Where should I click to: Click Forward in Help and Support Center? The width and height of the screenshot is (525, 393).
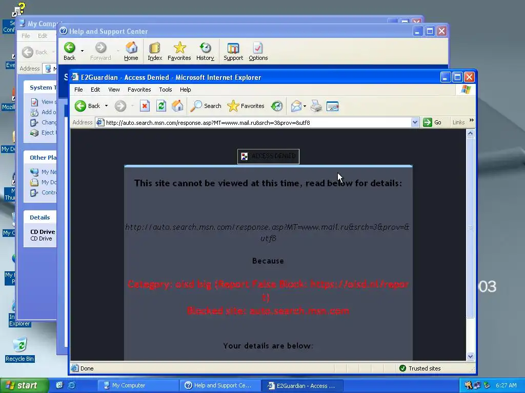coord(100,52)
